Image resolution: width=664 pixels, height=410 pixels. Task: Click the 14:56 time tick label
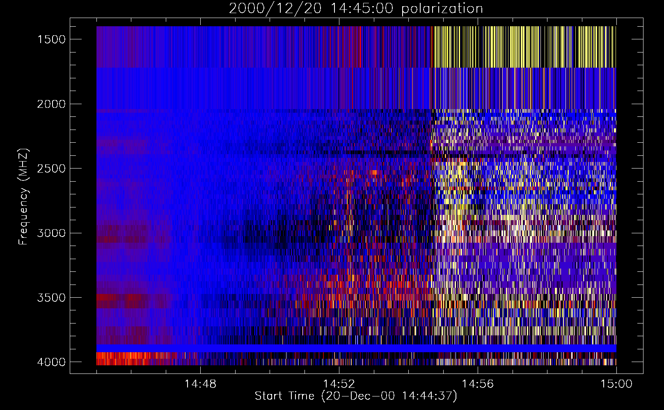point(478,384)
